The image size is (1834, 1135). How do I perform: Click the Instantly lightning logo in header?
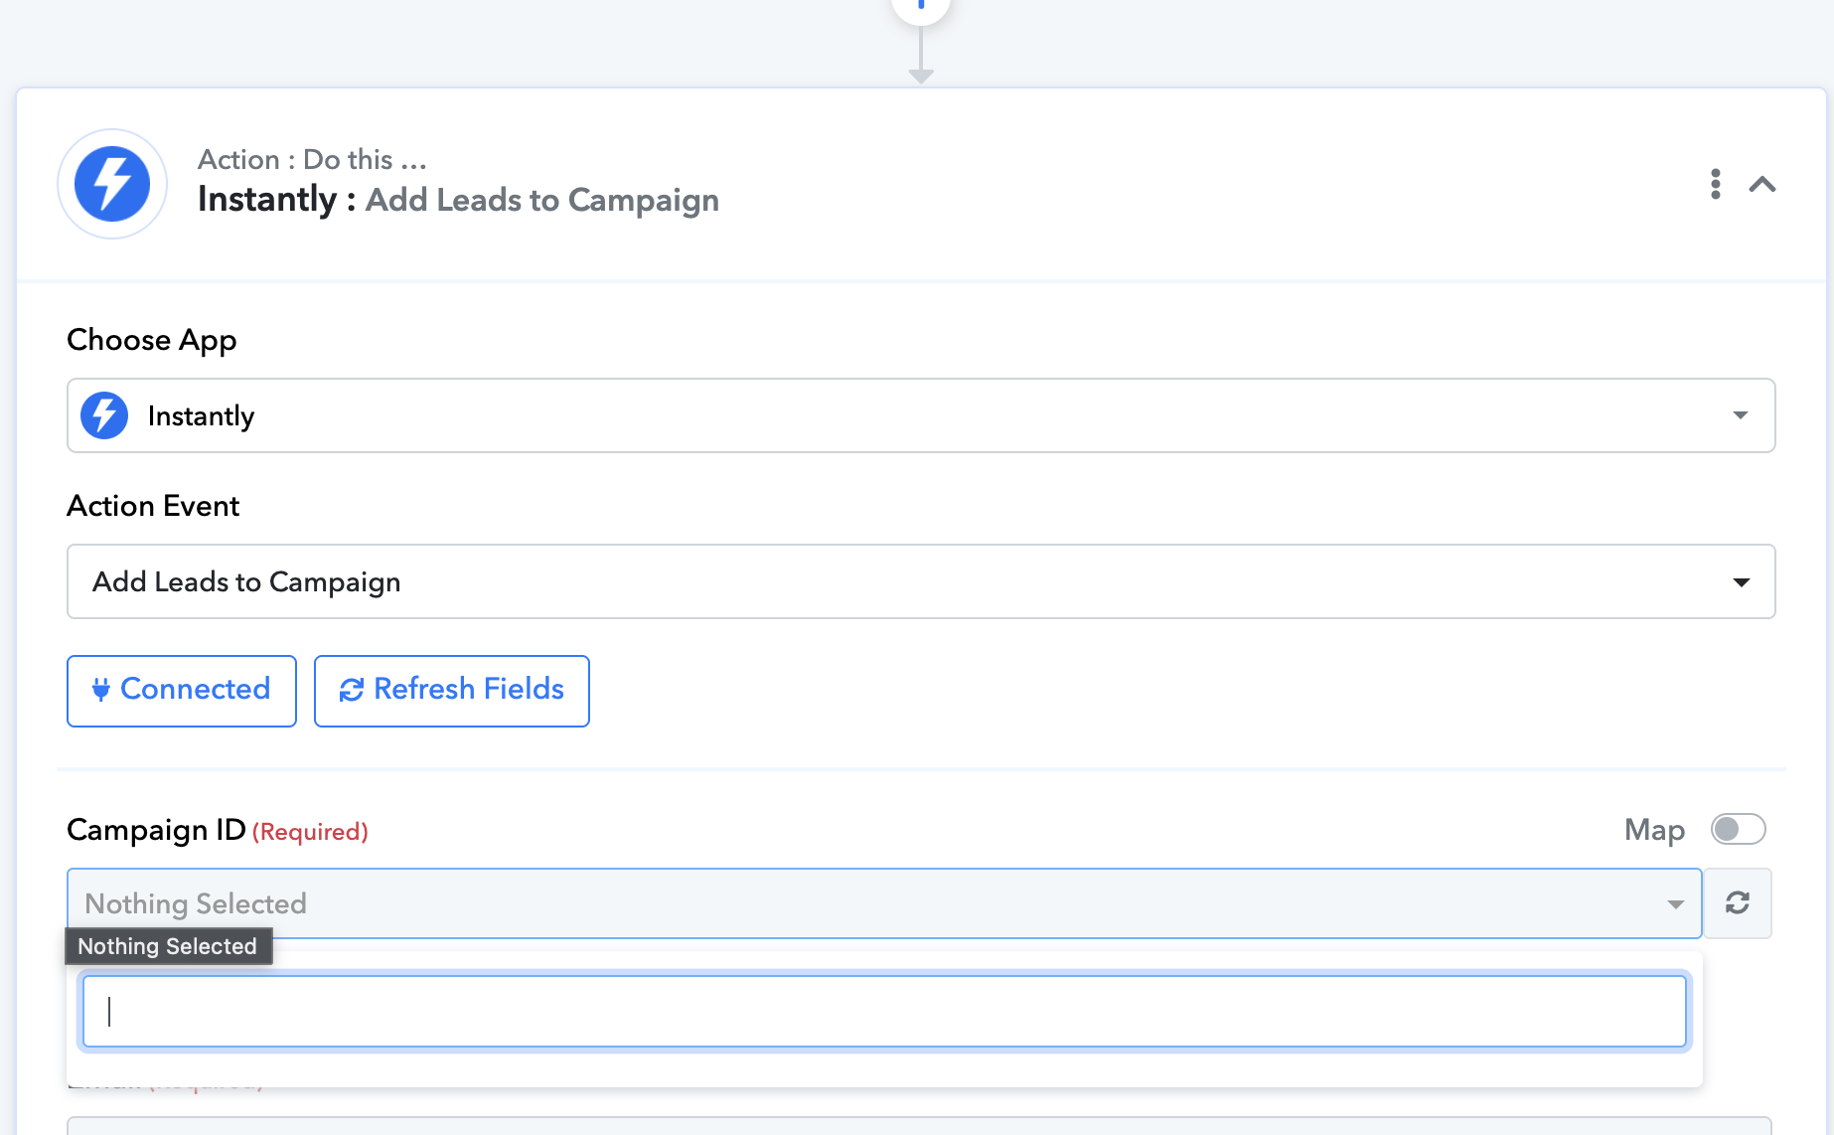[x=112, y=184]
